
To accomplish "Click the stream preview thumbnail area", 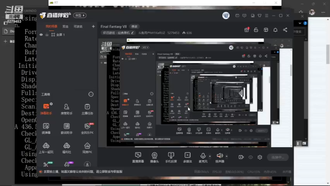I will pos(195,93).
